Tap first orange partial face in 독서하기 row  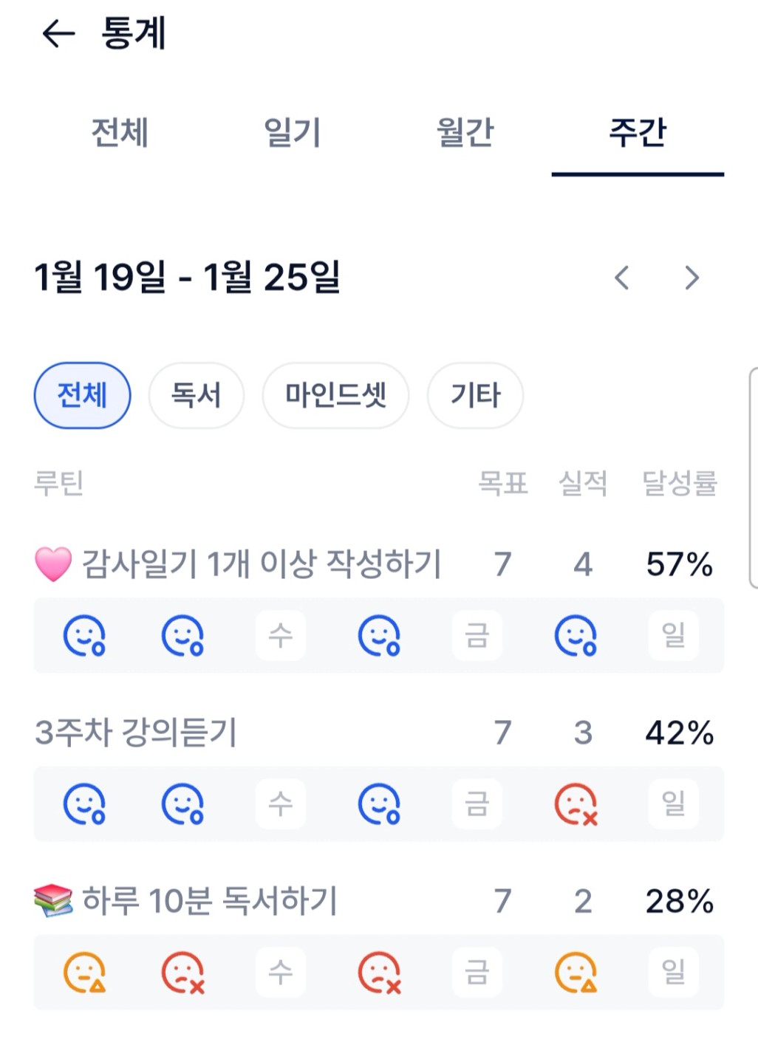tap(84, 973)
